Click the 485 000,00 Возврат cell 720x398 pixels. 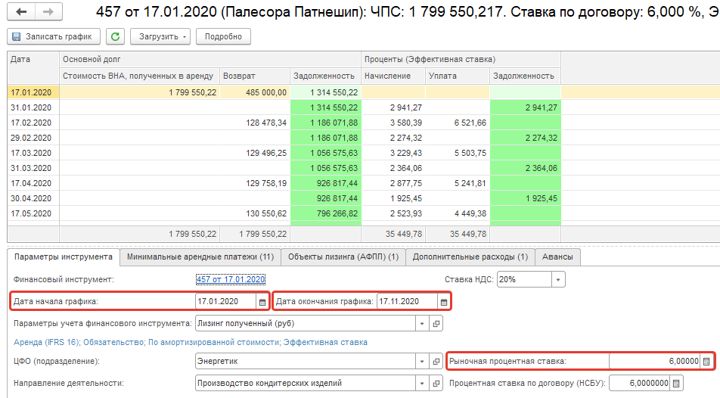pyautogui.click(x=255, y=92)
